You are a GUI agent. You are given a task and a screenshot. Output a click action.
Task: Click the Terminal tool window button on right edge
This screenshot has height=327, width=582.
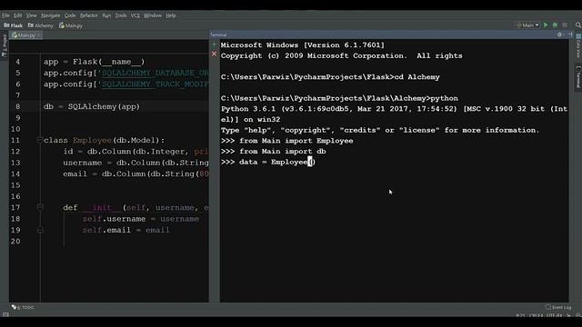[x=578, y=77]
